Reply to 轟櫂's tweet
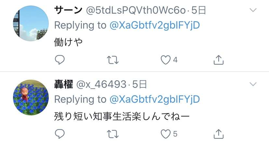269x143 pixels. point(60,134)
